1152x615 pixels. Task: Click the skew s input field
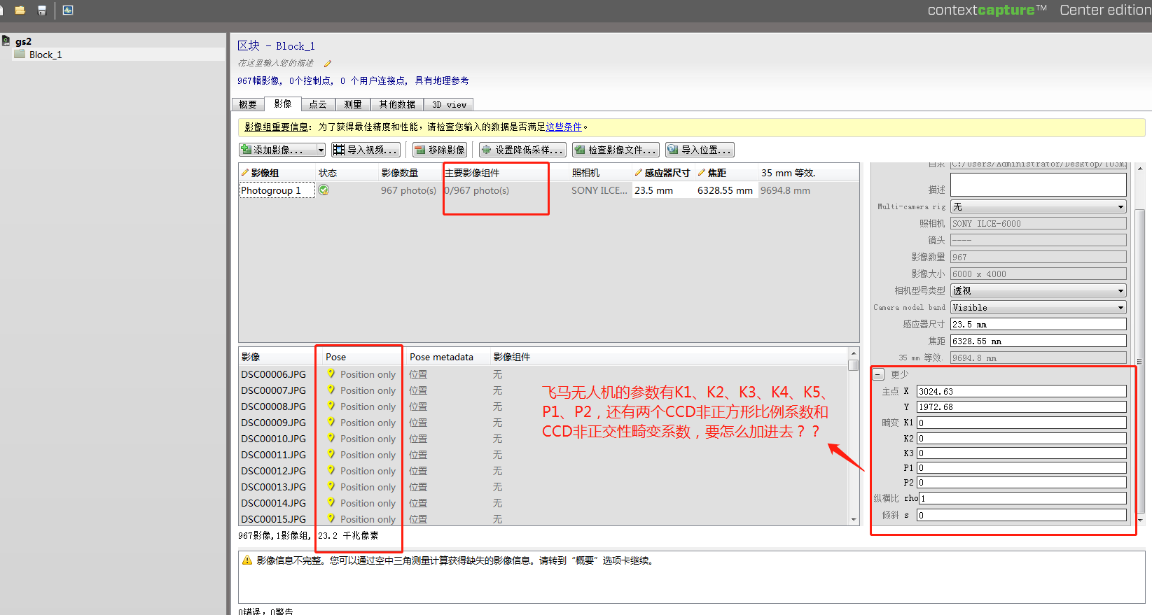1021,515
